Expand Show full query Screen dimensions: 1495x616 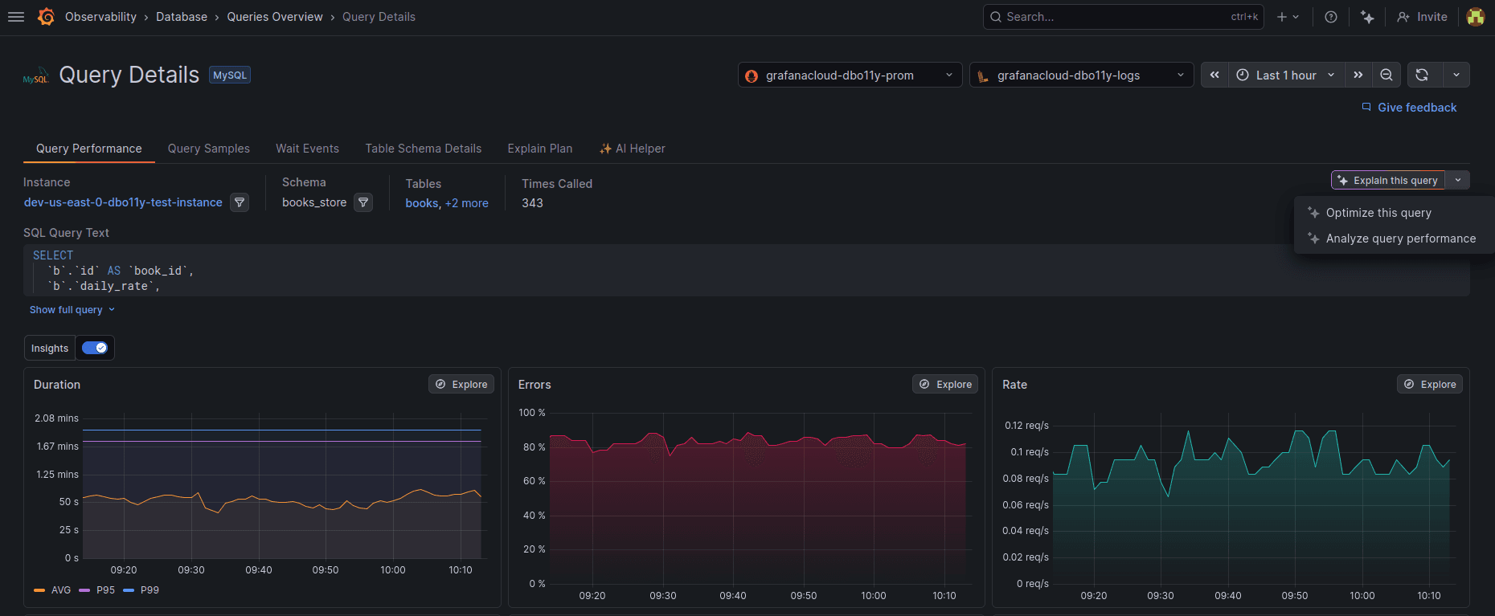point(72,310)
